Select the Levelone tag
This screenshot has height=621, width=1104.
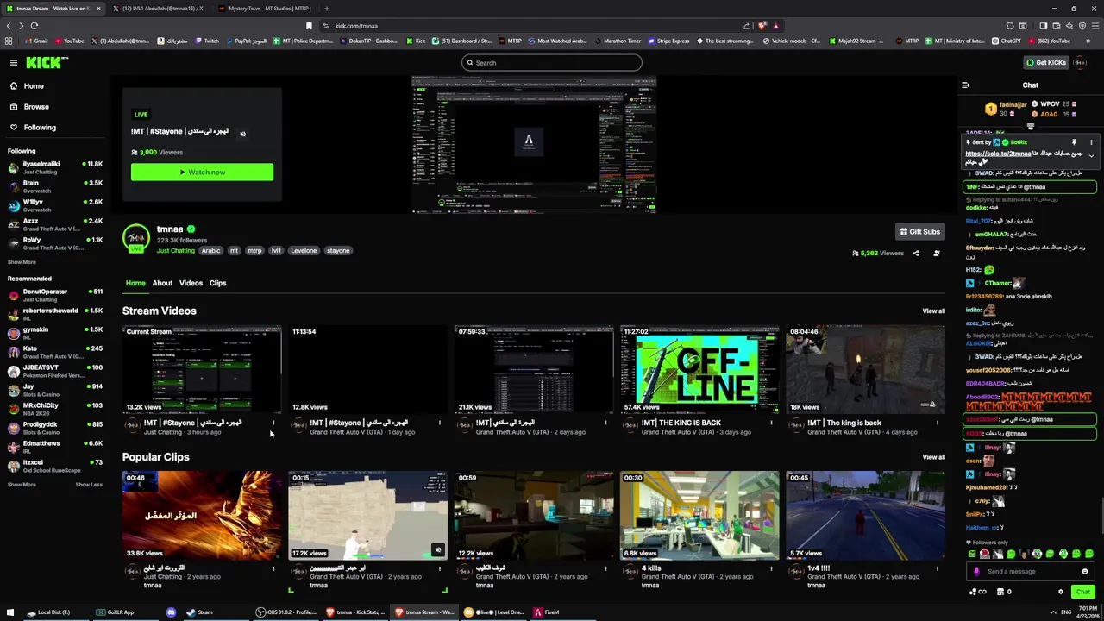(x=304, y=250)
